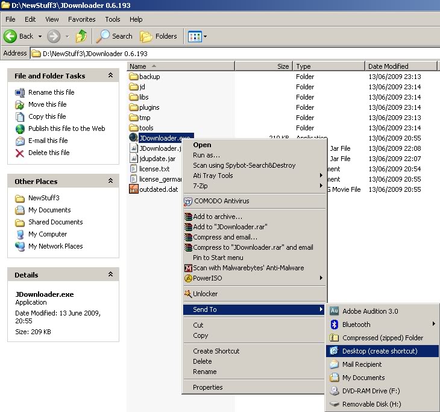
Task: Click the Adobe Audition 3.0 icon
Action: [334, 311]
